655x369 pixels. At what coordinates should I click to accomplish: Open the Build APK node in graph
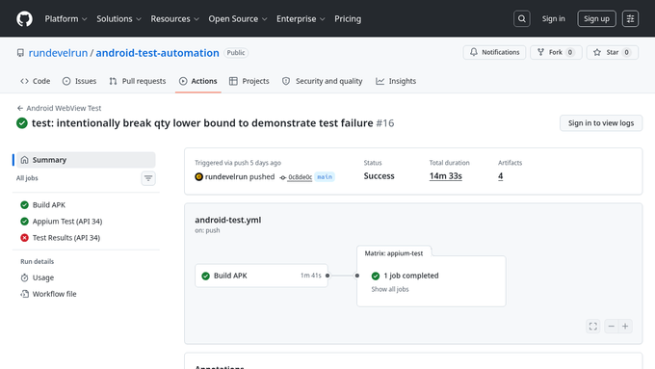261,276
